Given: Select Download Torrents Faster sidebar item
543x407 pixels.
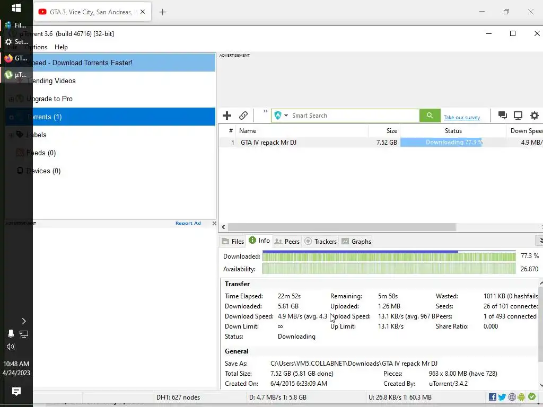Looking at the screenshot, I should [x=110, y=63].
